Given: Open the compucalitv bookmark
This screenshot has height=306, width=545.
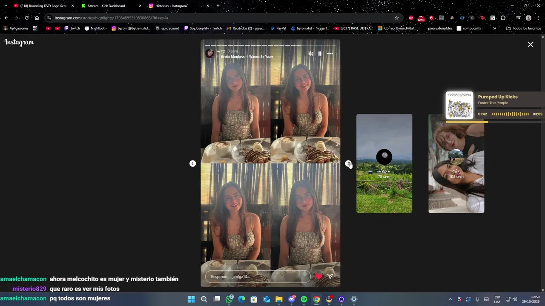Looking at the screenshot, I should 469,28.
